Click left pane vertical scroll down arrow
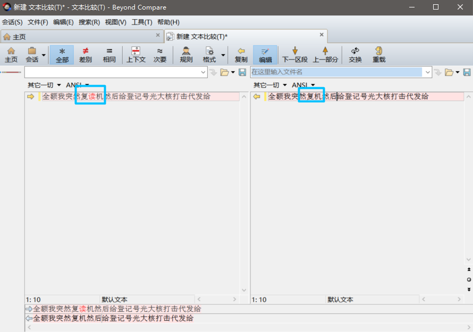Screen dimensions: 473x332 [x=244, y=290]
